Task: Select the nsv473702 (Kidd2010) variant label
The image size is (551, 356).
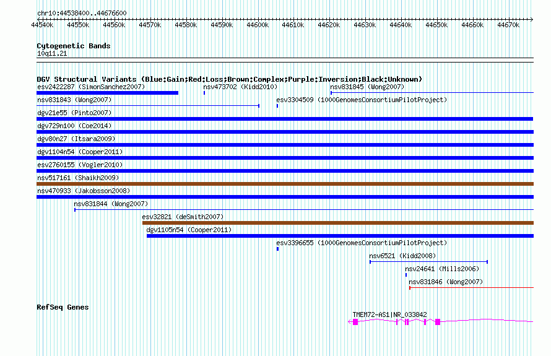Action: coord(240,87)
